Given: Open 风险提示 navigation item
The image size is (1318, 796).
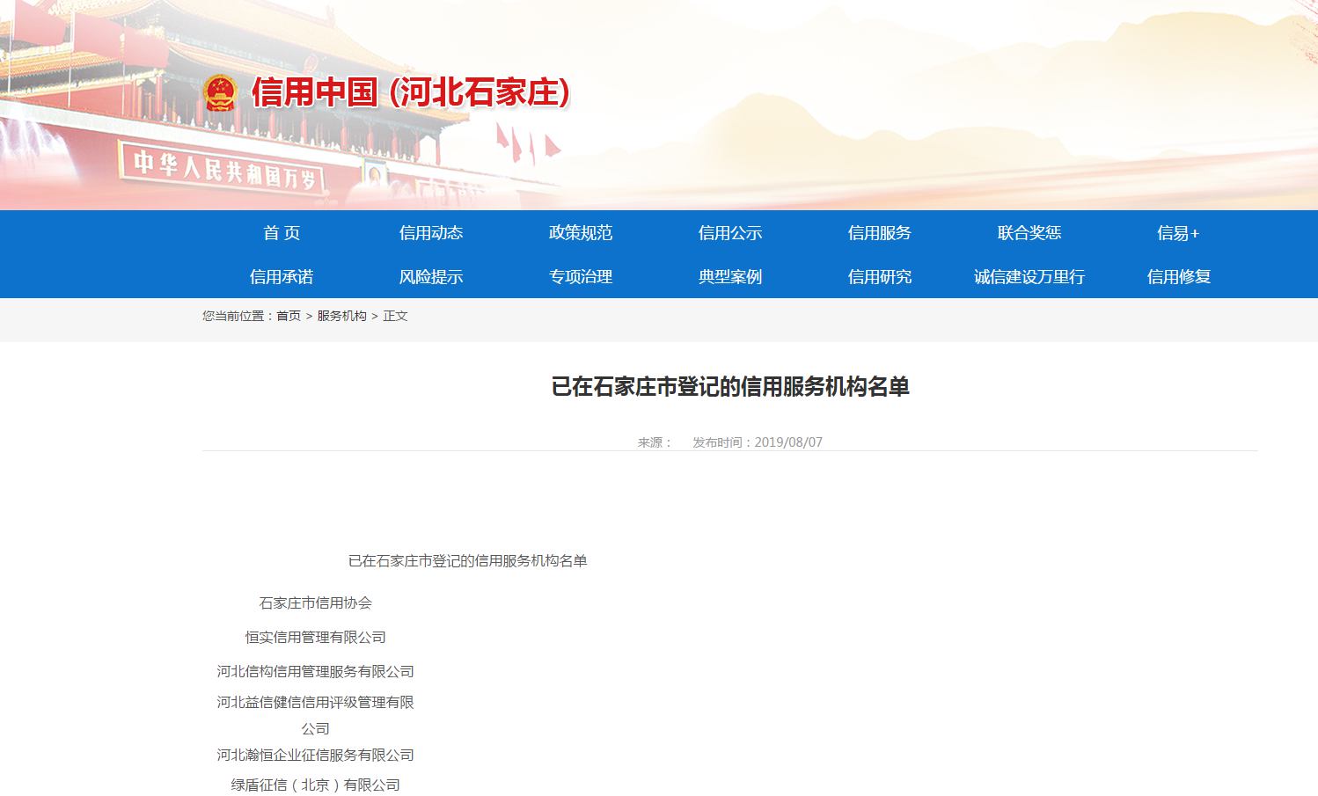Looking at the screenshot, I should pyautogui.click(x=431, y=276).
